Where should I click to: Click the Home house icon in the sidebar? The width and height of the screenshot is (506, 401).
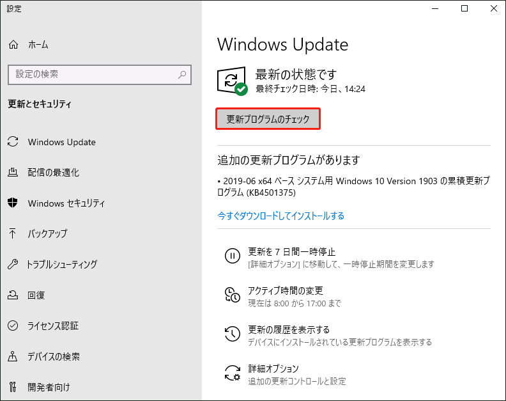[13, 45]
